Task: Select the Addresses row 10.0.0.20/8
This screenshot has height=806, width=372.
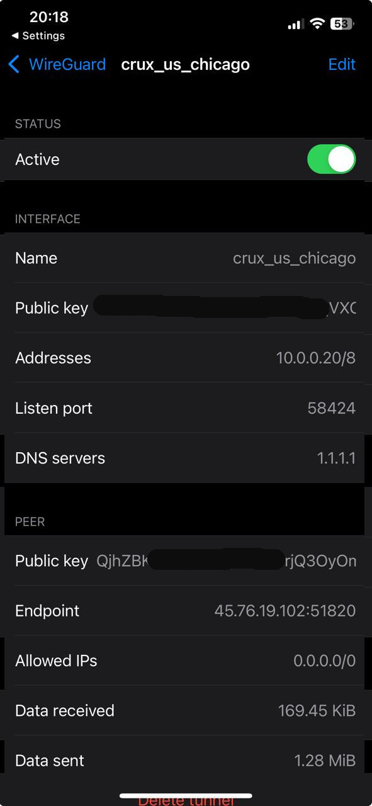Action: pos(185,358)
